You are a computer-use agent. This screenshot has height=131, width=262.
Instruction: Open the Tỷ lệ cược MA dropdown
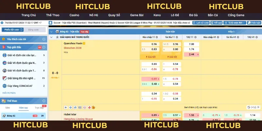click(234, 23)
